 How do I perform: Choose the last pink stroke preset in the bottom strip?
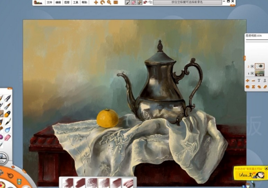[128, 183]
